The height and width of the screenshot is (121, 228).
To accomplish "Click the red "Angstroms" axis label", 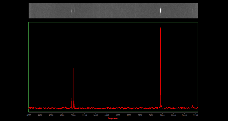I will click(x=113, y=118).
